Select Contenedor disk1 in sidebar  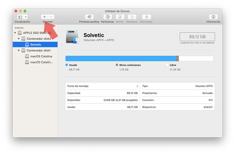35,51
